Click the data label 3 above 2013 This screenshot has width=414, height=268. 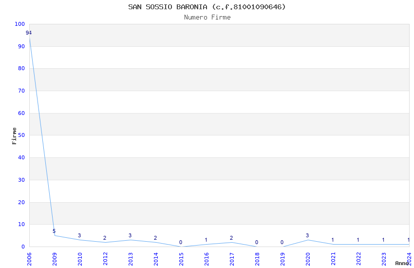(x=130, y=235)
